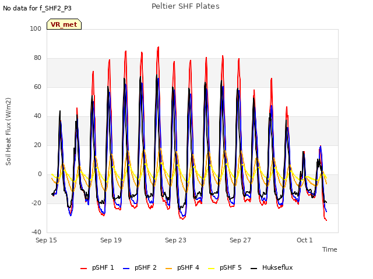Click the 'No data for f_SHF2_P3' message
Viewport: 373px width, 279px height.
pyautogui.click(x=37, y=8)
